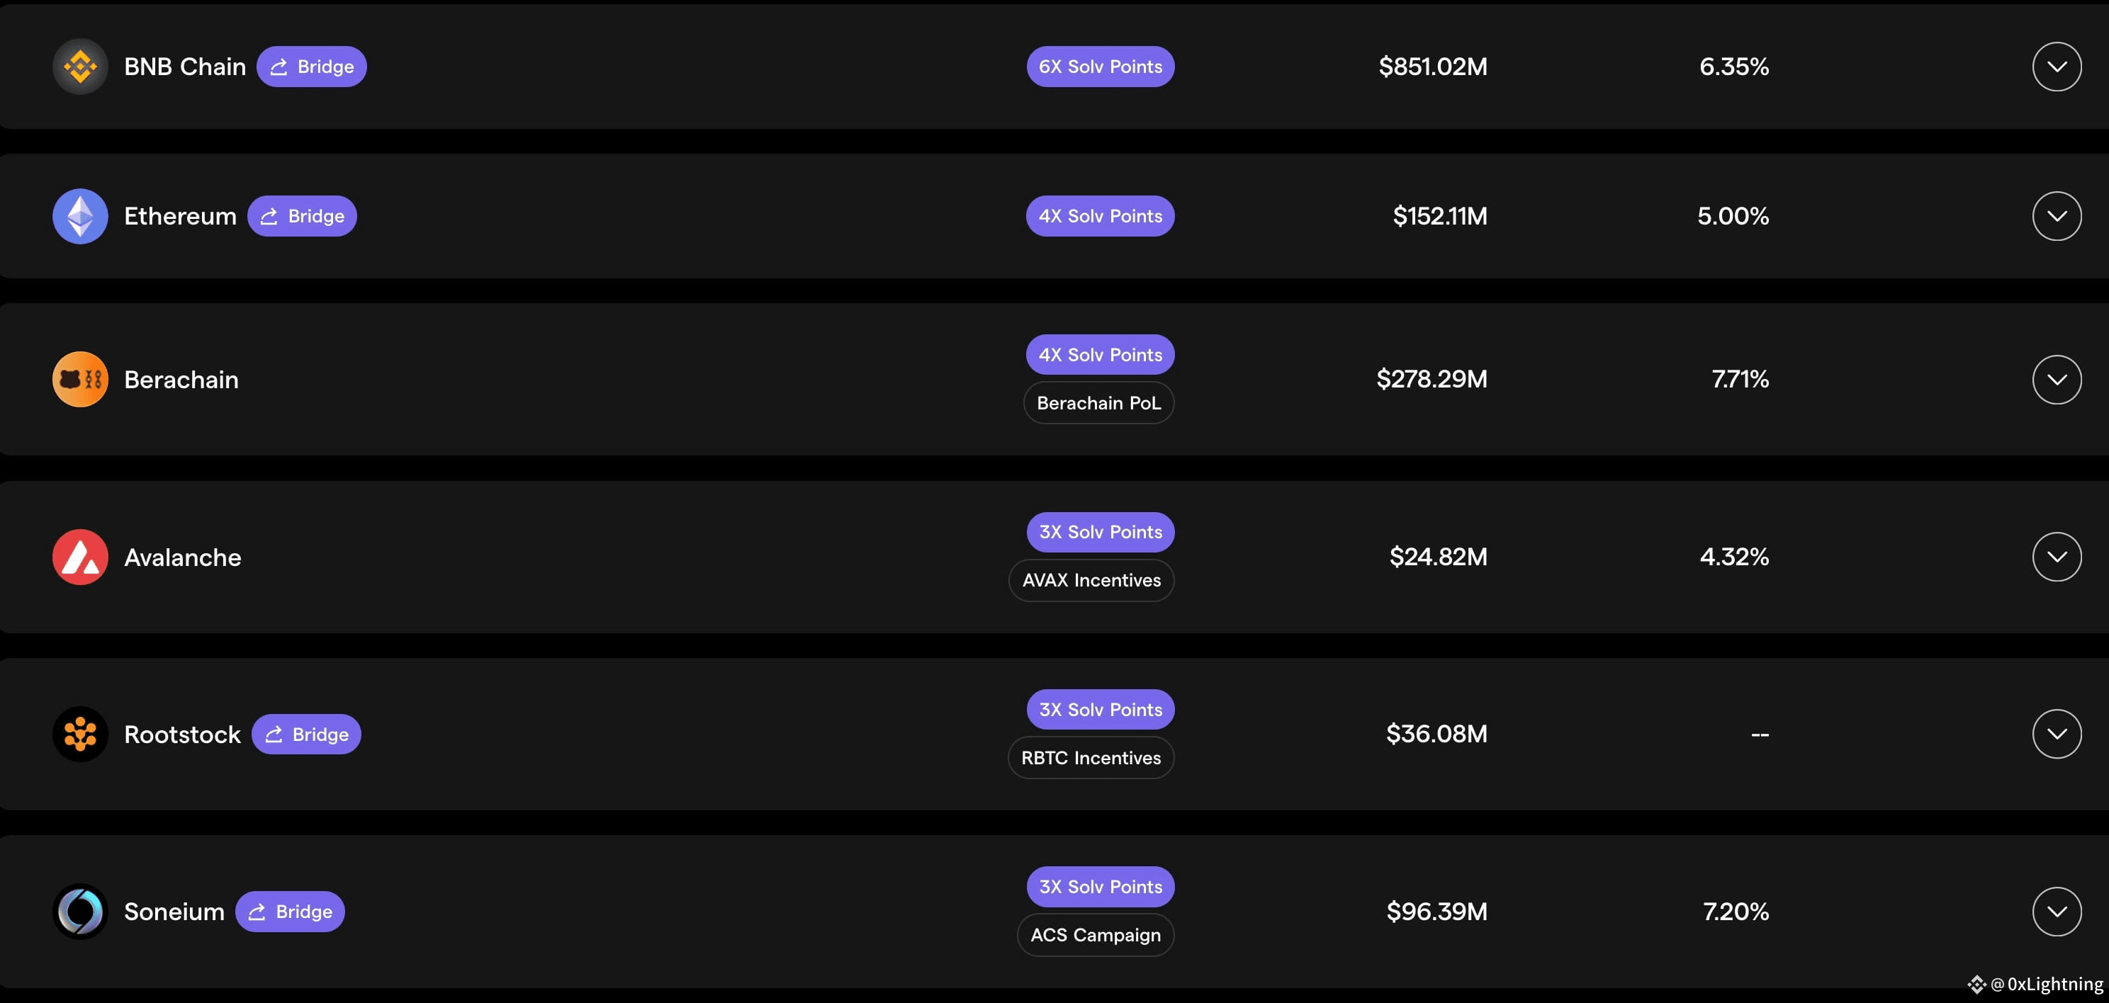The height and width of the screenshot is (1003, 2109).
Task: Open the Avalanche row dropdown arrow
Action: click(2056, 556)
